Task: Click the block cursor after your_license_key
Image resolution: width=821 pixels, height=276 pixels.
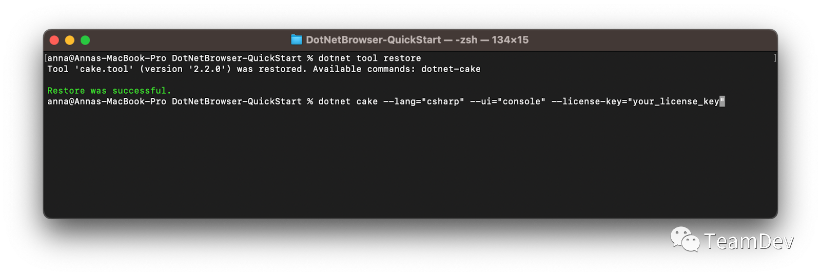Action: coord(722,101)
